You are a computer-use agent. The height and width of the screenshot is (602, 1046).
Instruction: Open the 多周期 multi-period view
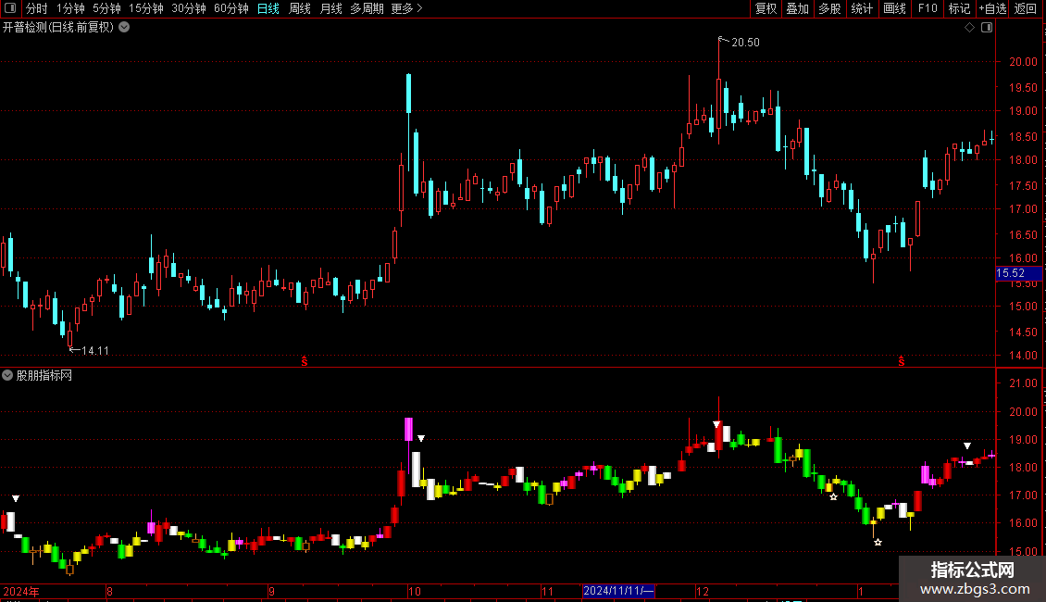click(x=367, y=8)
